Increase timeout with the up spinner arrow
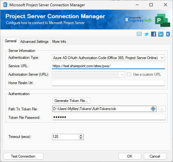173x162 pixels. pos(81,136)
